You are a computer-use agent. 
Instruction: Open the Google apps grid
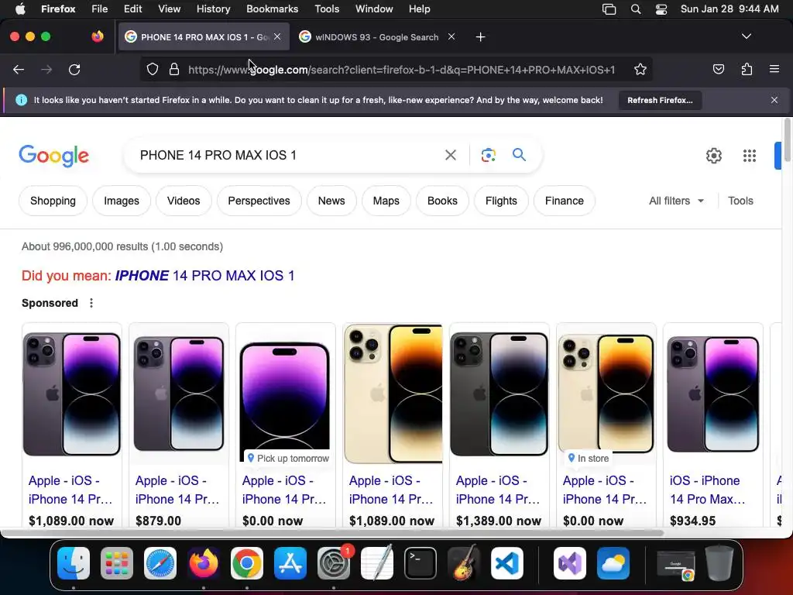750,155
